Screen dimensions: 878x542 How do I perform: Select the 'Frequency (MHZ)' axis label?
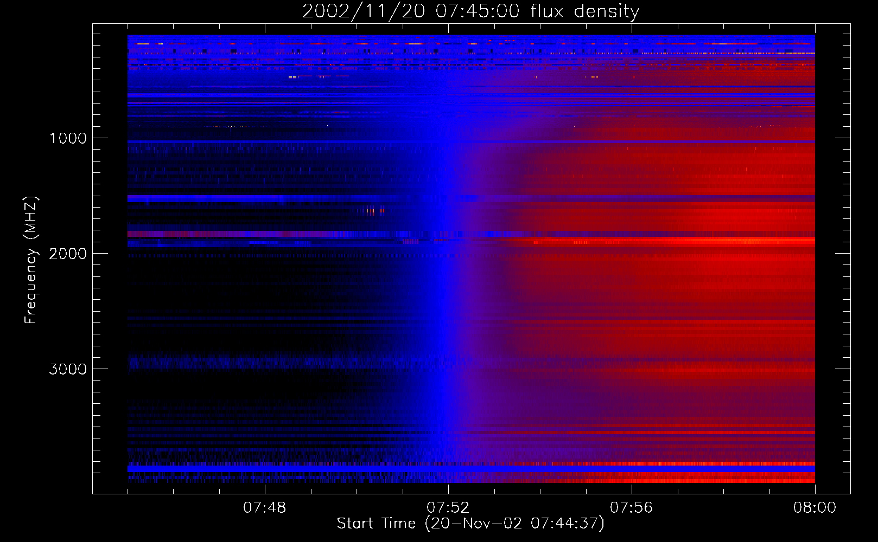[x=31, y=260]
